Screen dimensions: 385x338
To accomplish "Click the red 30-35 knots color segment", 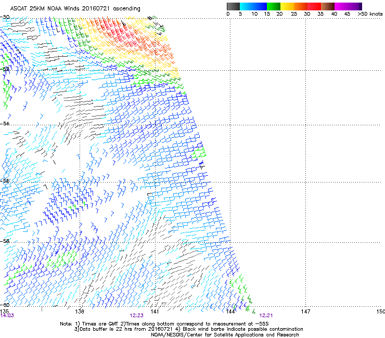I will tap(314, 6).
